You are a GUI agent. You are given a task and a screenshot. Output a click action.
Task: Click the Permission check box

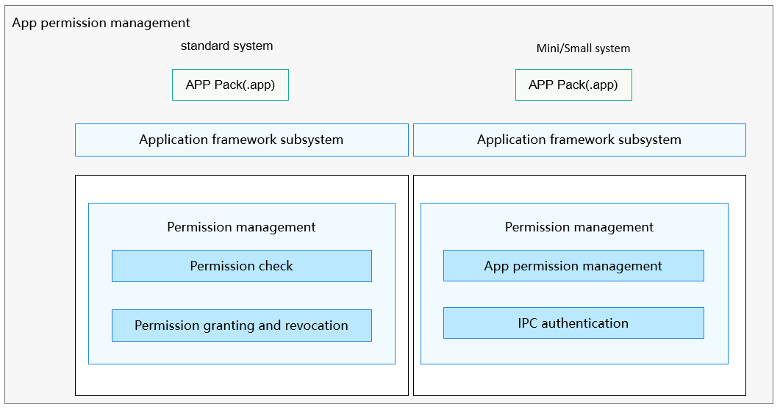[242, 266]
